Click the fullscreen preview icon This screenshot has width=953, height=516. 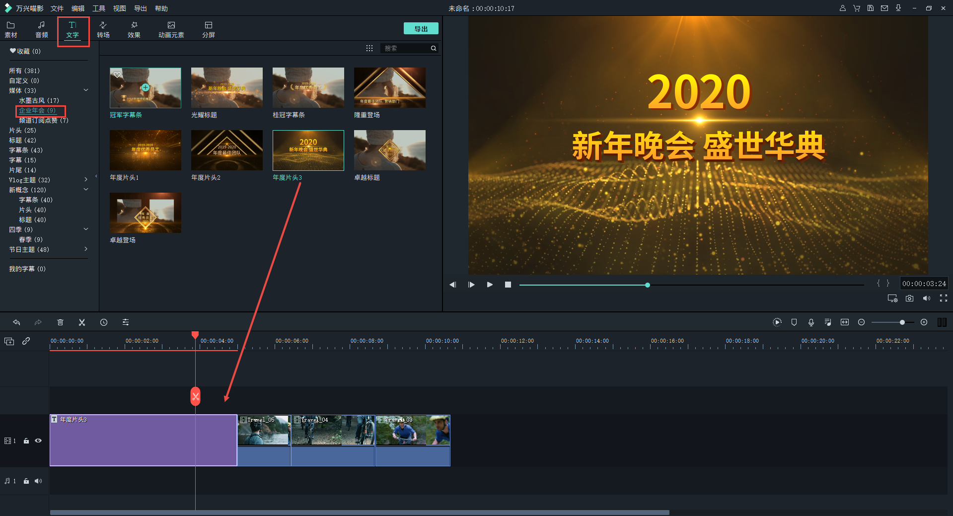click(x=943, y=298)
